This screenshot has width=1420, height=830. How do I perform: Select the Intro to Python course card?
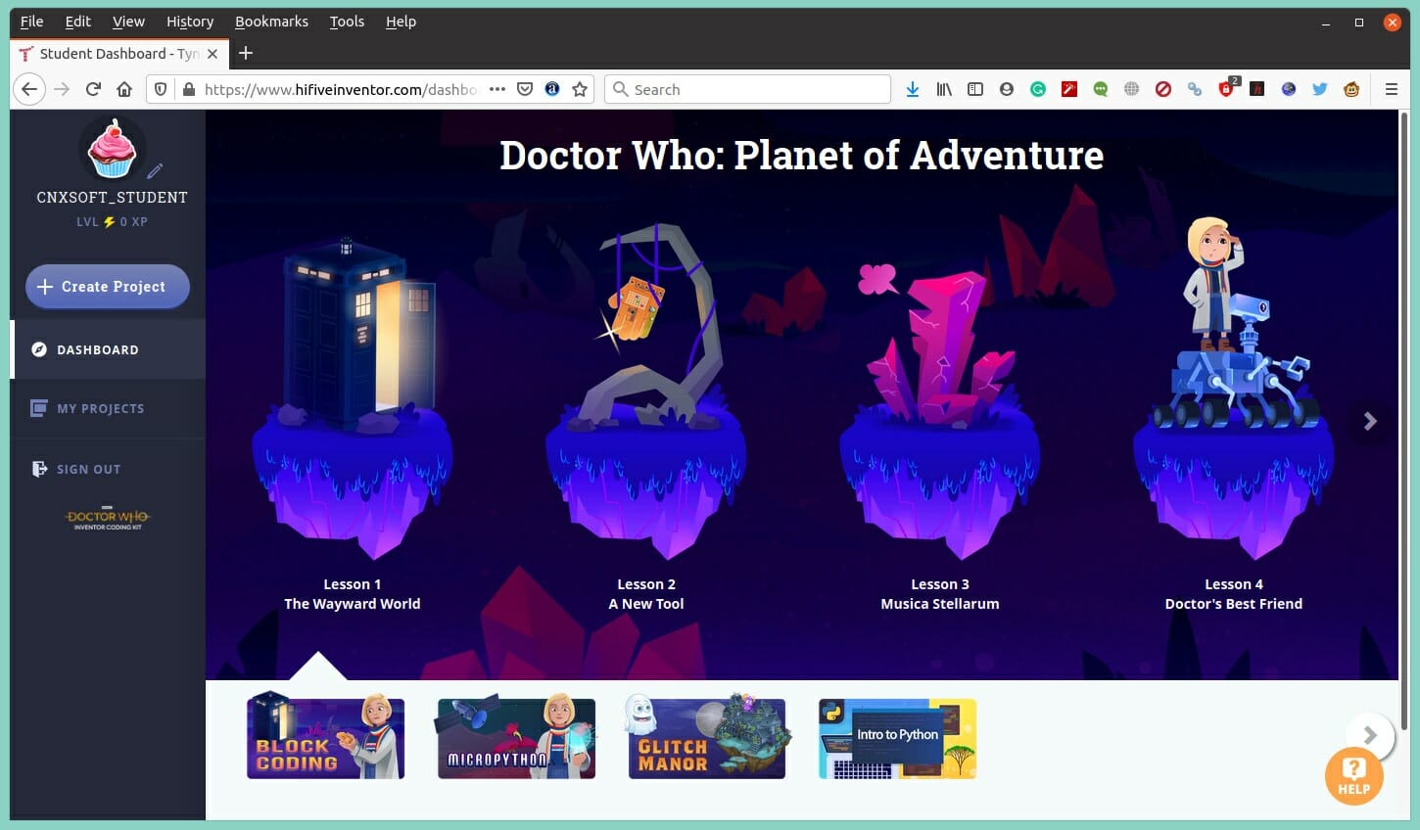pos(897,739)
